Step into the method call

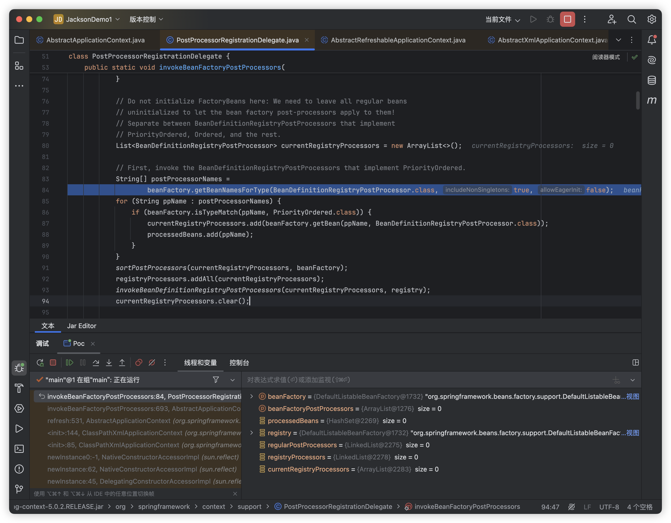[109, 363]
